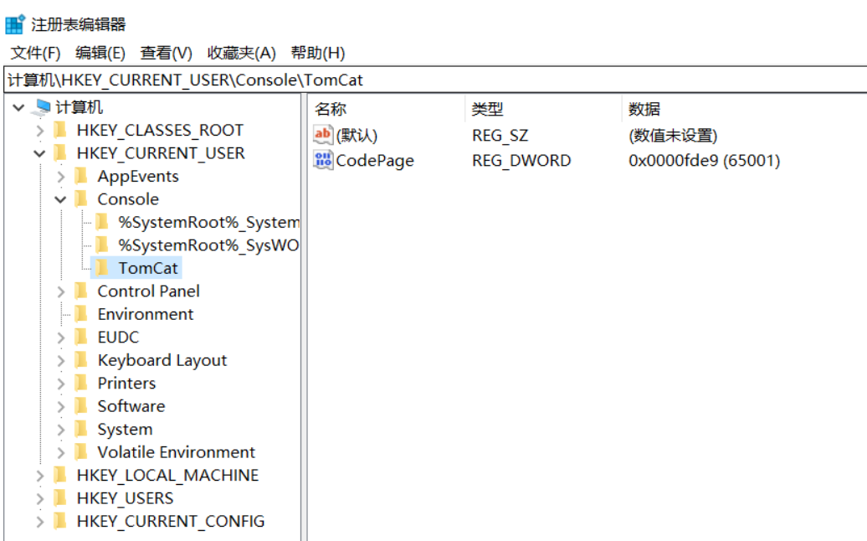Click the REG_DWORD type cell

pos(521,161)
